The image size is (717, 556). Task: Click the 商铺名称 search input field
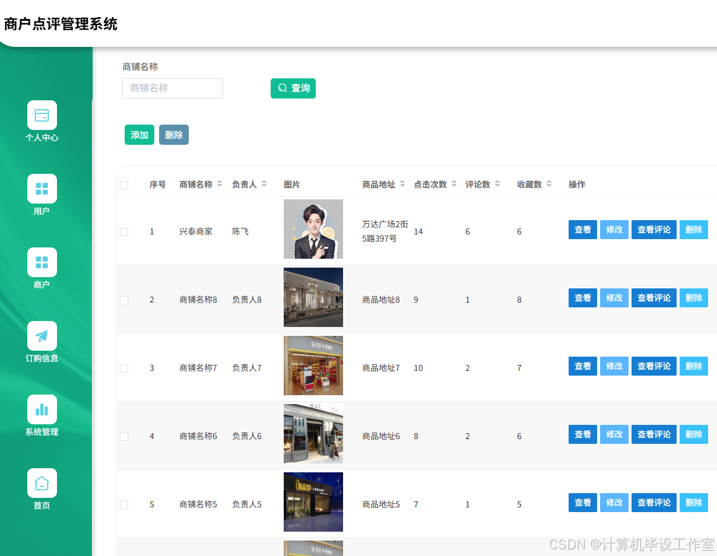[173, 88]
